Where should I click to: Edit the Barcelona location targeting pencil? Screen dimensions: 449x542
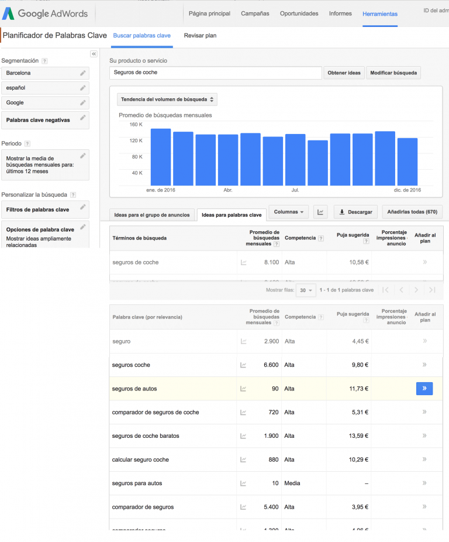click(x=83, y=73)
